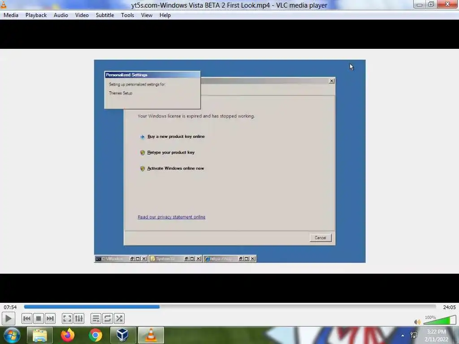Open the Media menu
Viewport: 459px width, 344px height.
pos(11,15)
